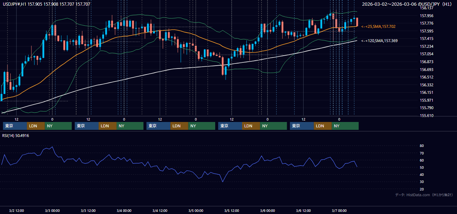The height and width of the screenshot is (214, 457).
Task: Select the 3/7 00:00 time axis label
Action: pos(339,210)
